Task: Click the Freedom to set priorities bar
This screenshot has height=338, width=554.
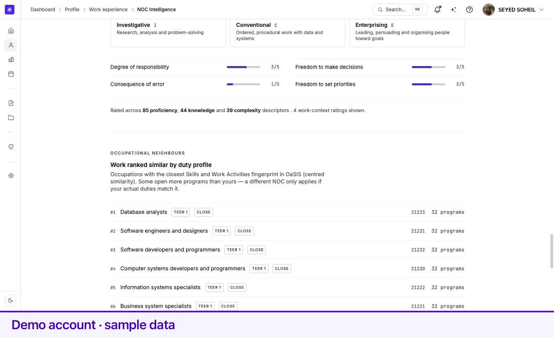Action: tap(429, 84)
